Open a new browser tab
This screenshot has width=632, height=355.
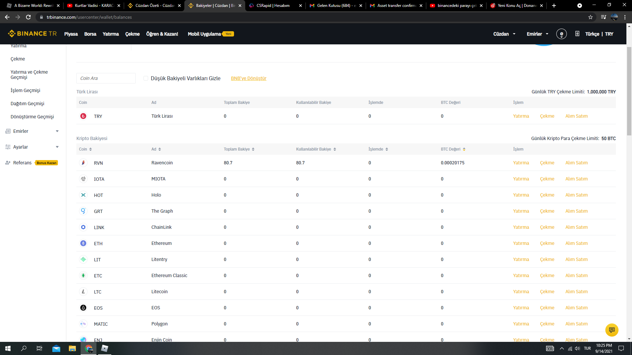[554, 6]
